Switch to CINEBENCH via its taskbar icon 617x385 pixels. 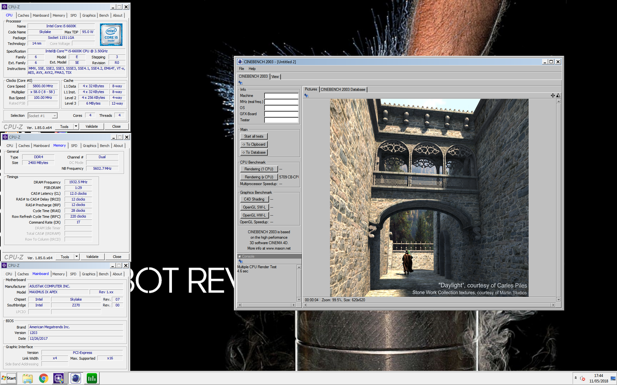[x=76, y=379]
